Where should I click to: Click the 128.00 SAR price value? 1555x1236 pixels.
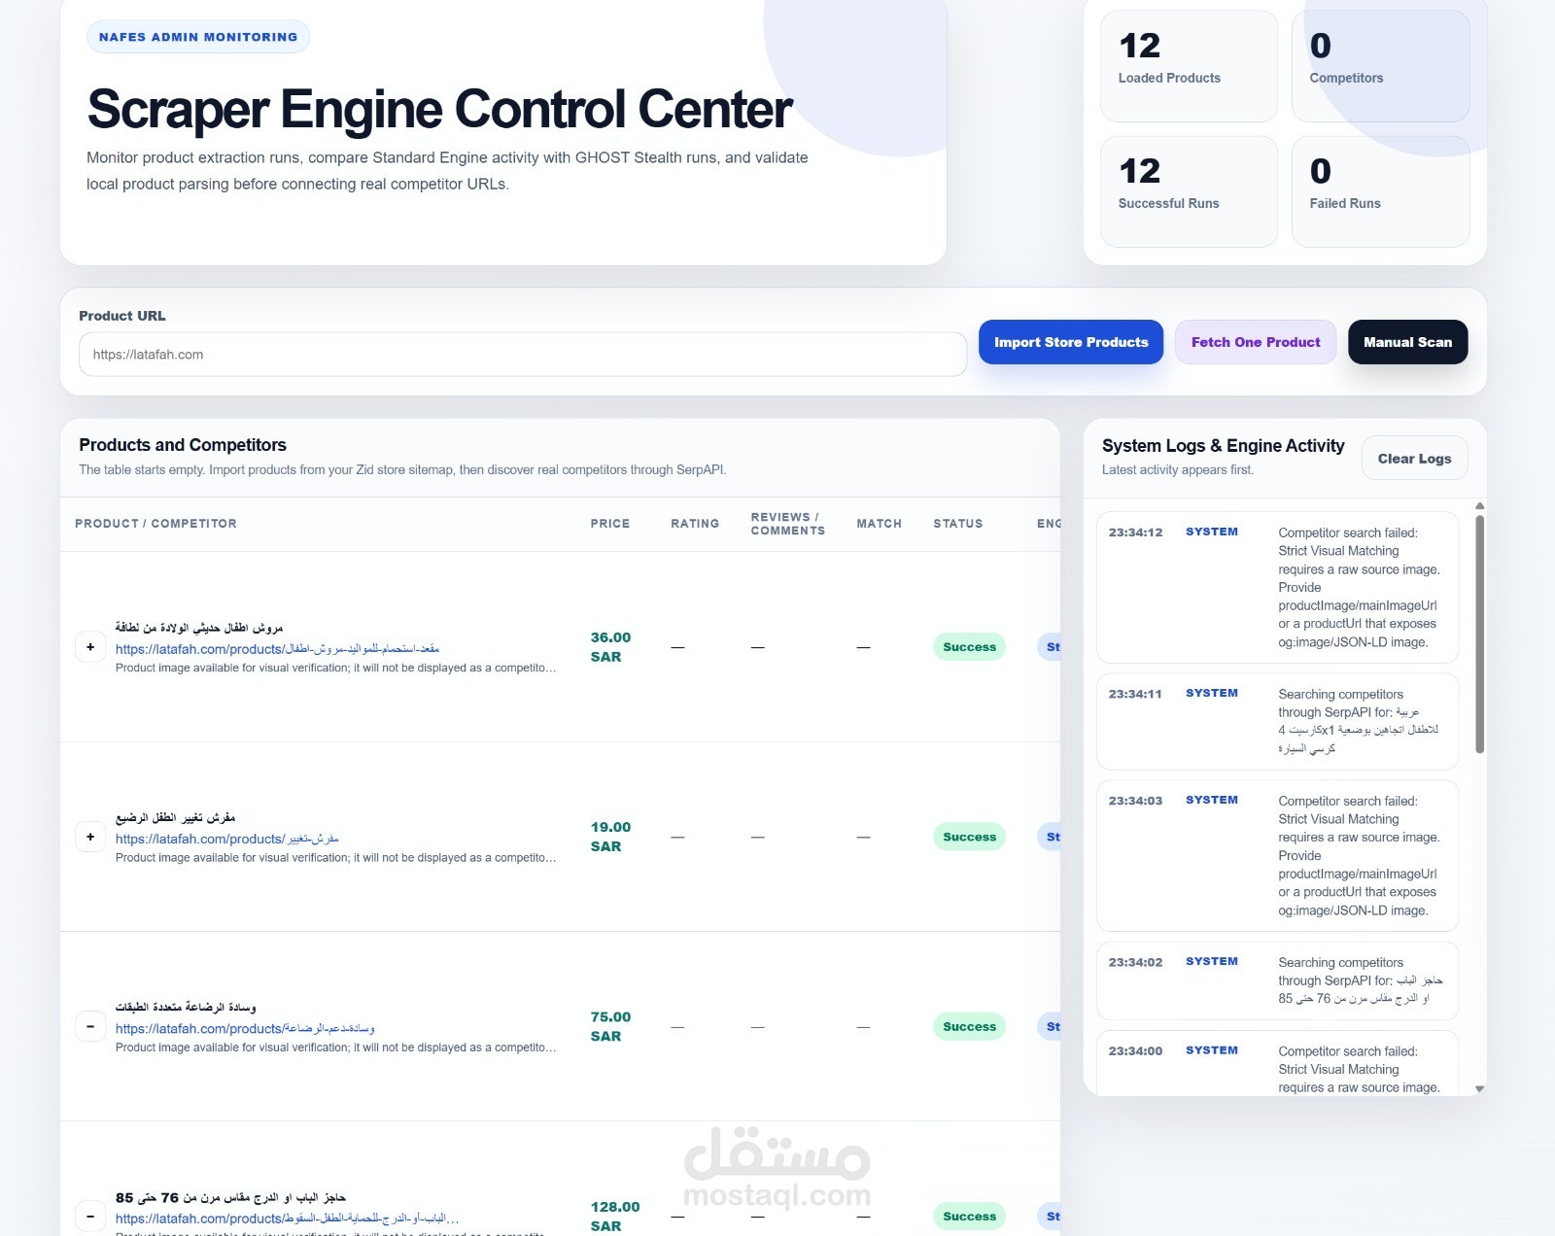click(614, 1216)
